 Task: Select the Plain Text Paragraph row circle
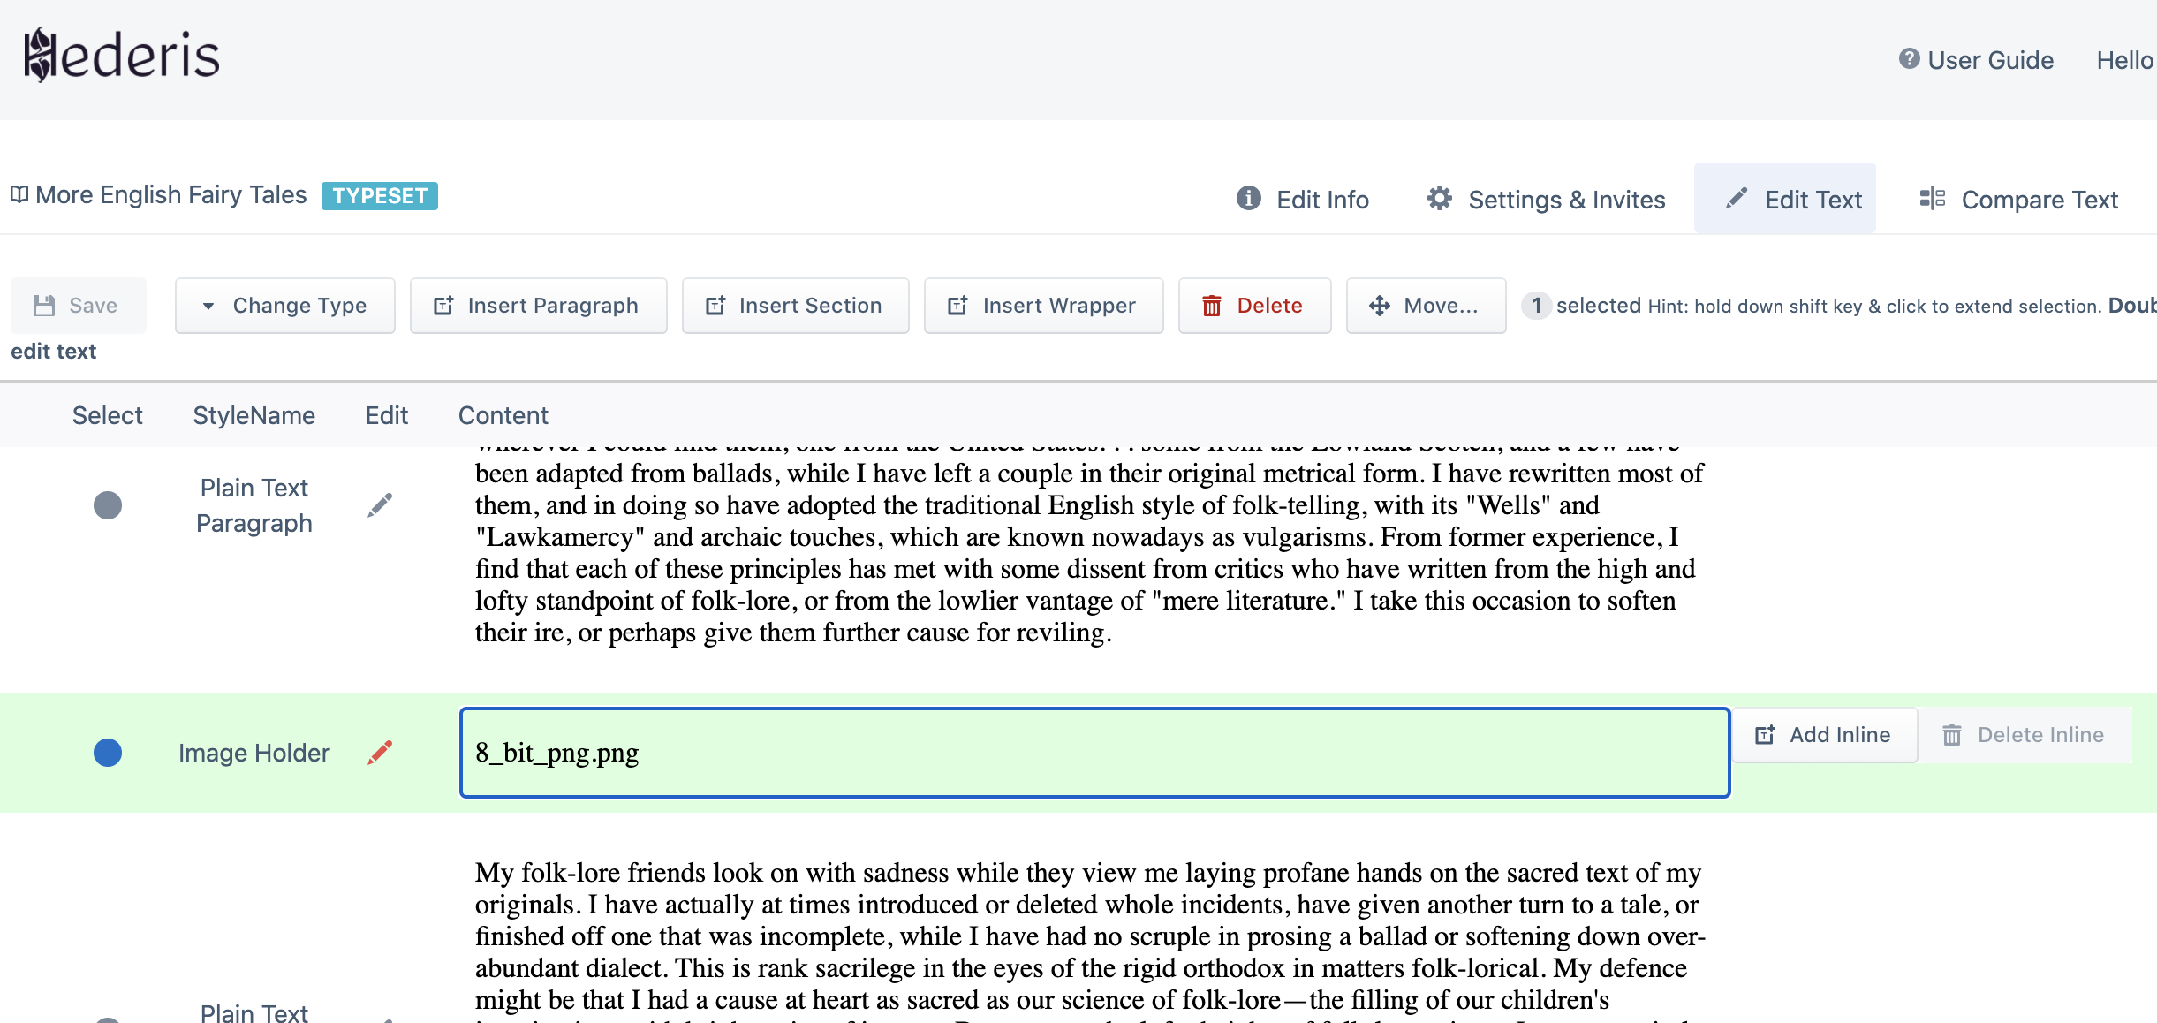(108, 504)
